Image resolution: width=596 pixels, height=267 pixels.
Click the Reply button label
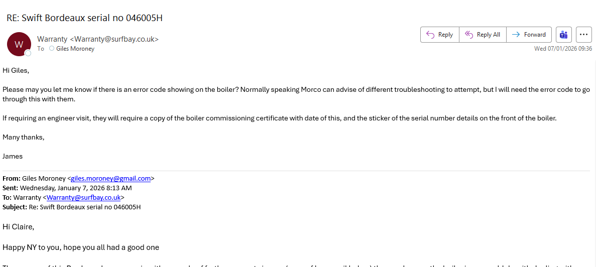445,35
